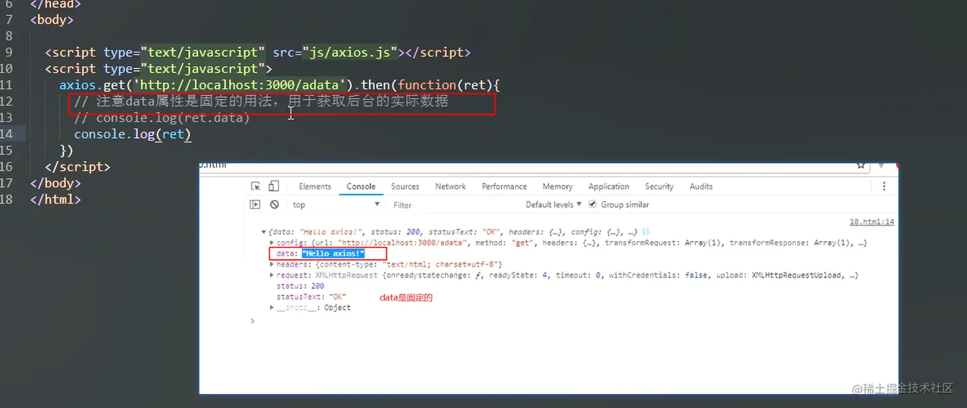The image size is (967, 408).
Task: Toggle the Group similar checkbox
Action: (592, 204)
